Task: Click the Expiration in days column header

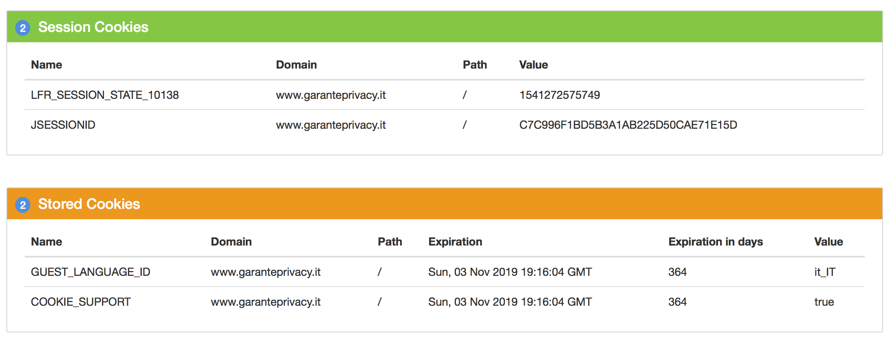Action: (x=715, y=242)
